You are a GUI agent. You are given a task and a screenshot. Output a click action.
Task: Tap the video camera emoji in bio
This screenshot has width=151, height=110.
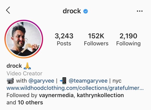coord(10,81)
